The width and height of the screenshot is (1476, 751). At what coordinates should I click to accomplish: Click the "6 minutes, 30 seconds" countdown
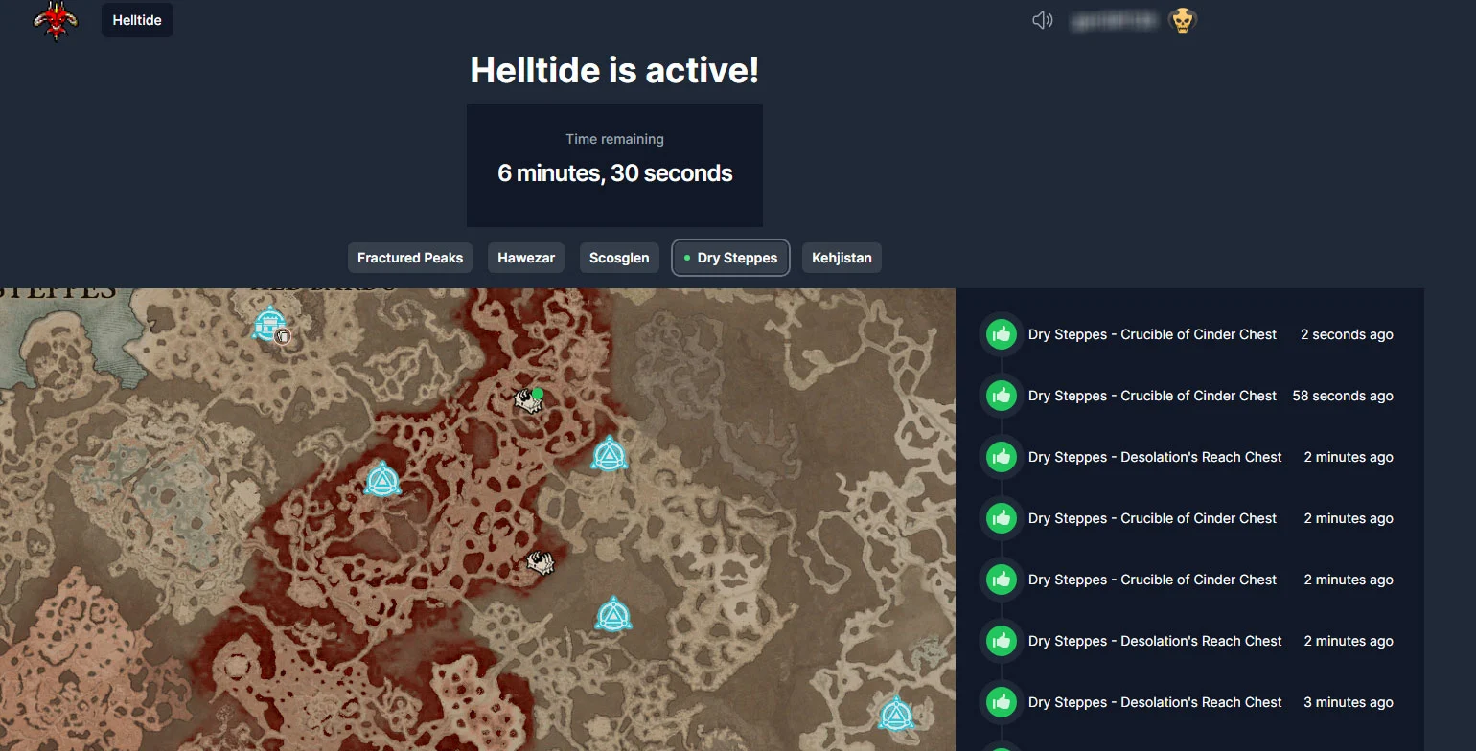point(614,173)
